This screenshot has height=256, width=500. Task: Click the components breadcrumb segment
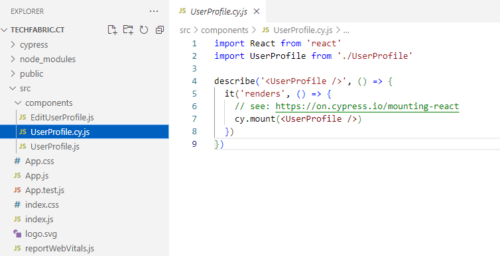pos(225,30)
